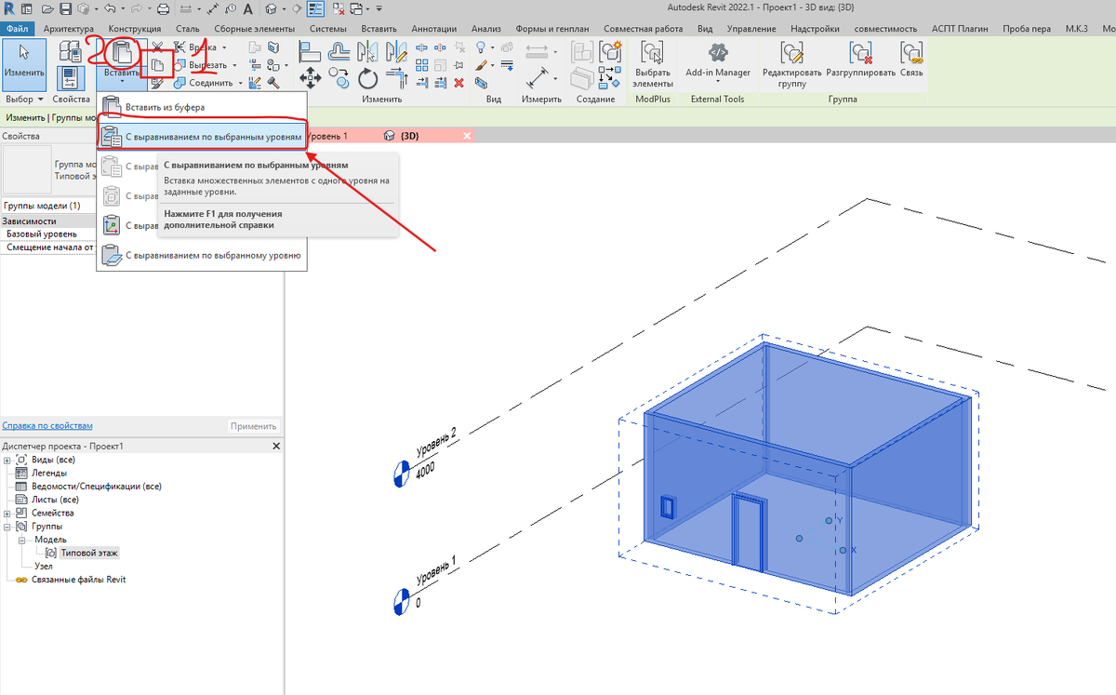This screenshot has width=1116, height=695.
Task: Click the hammer Demolish icon
Action: coord(273,82)
